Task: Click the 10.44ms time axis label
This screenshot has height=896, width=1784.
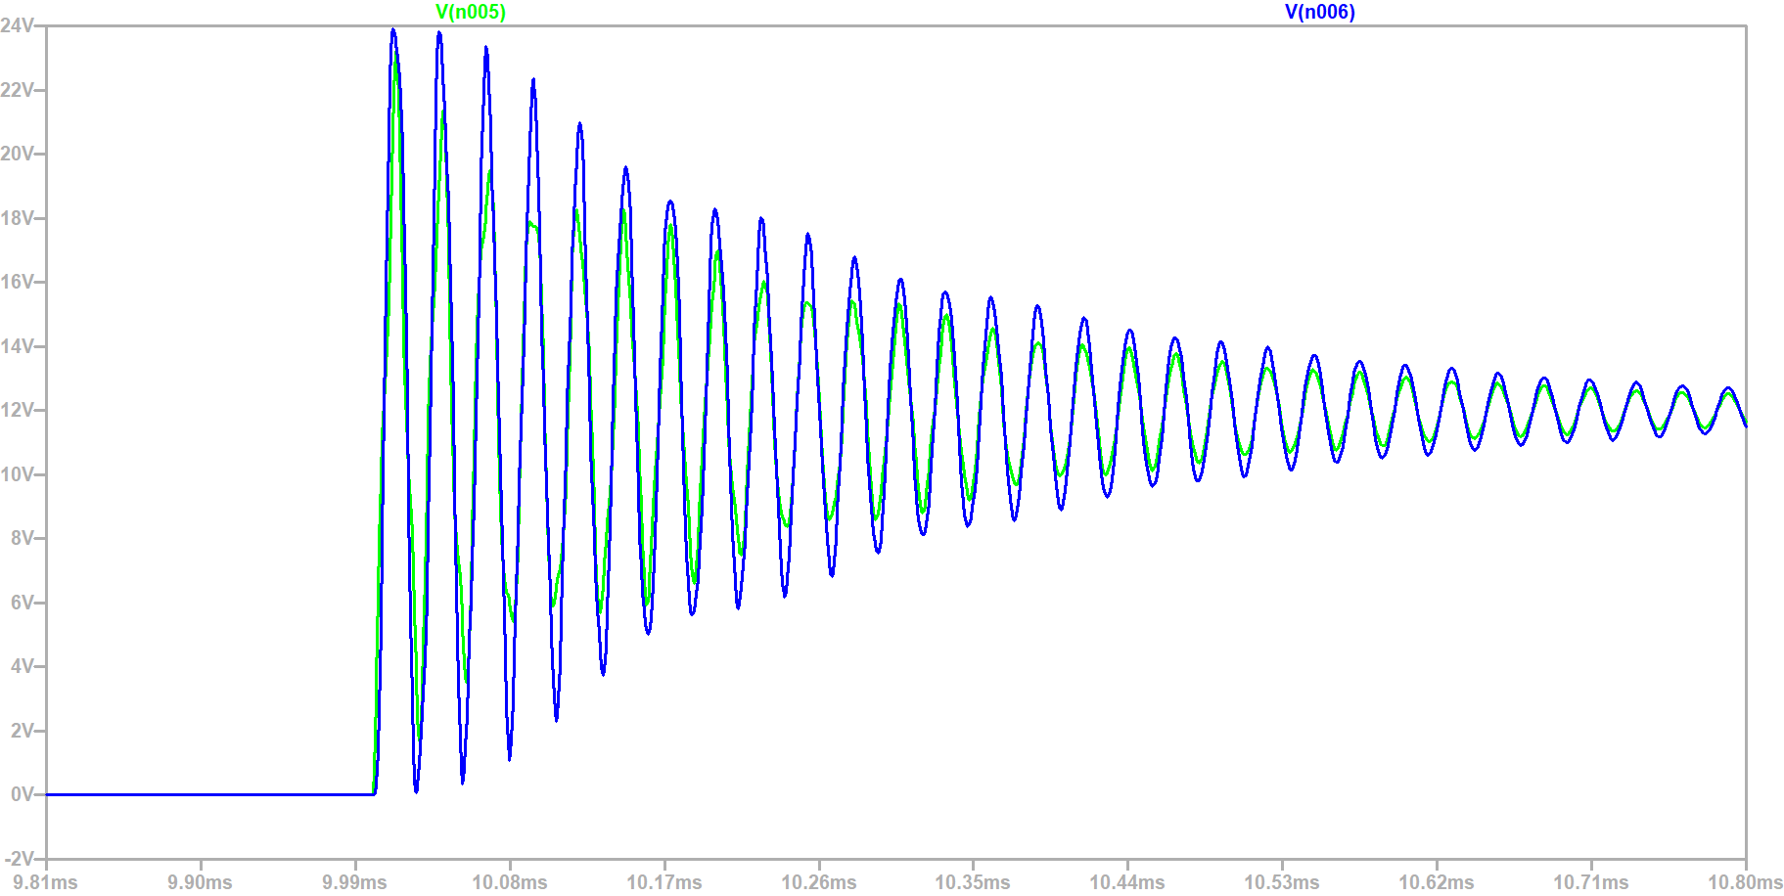Action: tap(1127, 882)
